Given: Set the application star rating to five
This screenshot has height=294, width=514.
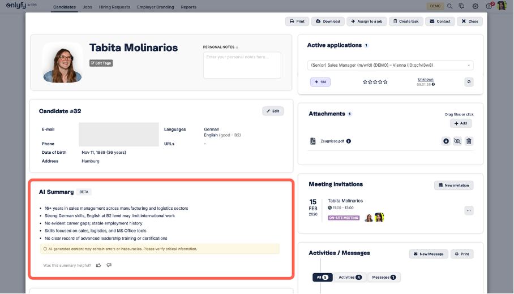Looking at the screenshot, I should pyautogui.click(x=385, y=82).
